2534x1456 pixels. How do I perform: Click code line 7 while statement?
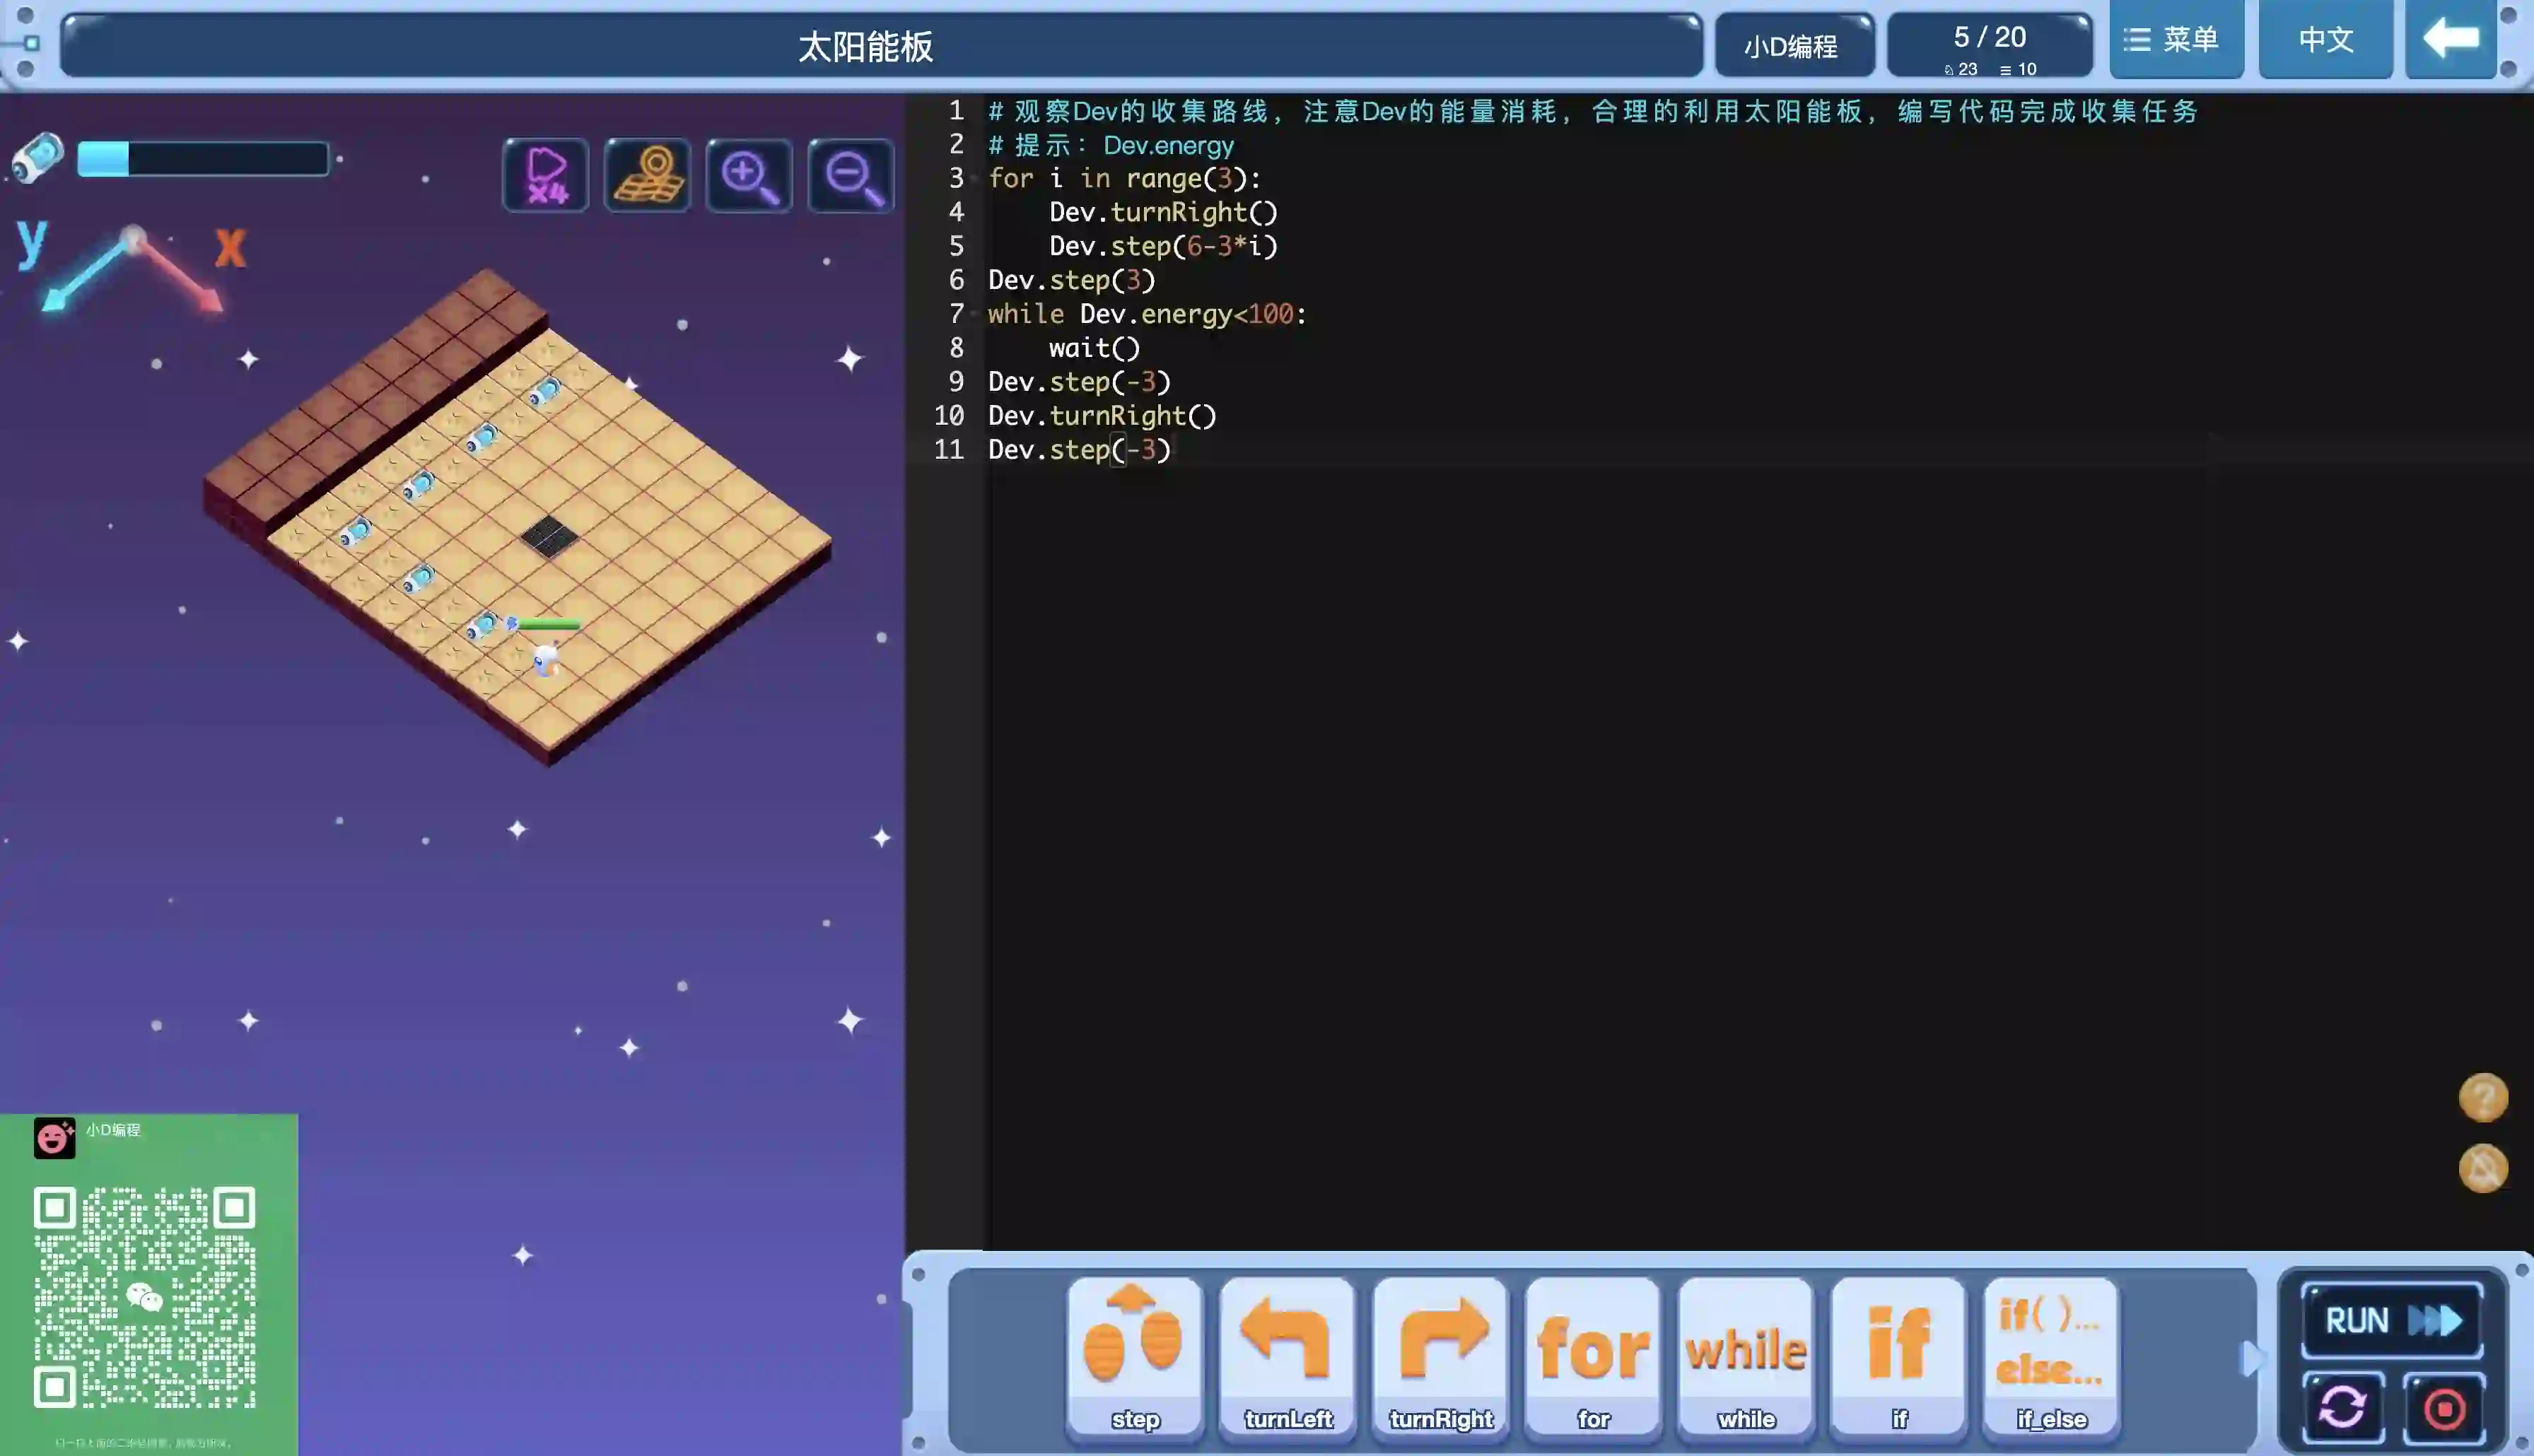point(1146,314)
